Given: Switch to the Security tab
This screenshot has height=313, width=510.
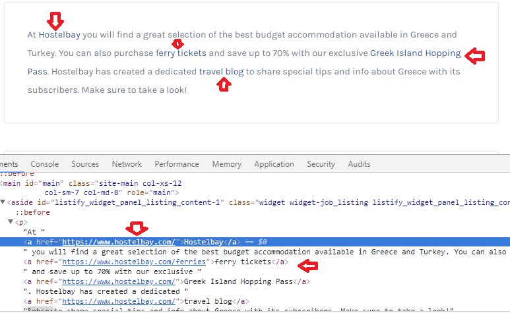Looking at the screenshot, I should [x=321, y=164].
